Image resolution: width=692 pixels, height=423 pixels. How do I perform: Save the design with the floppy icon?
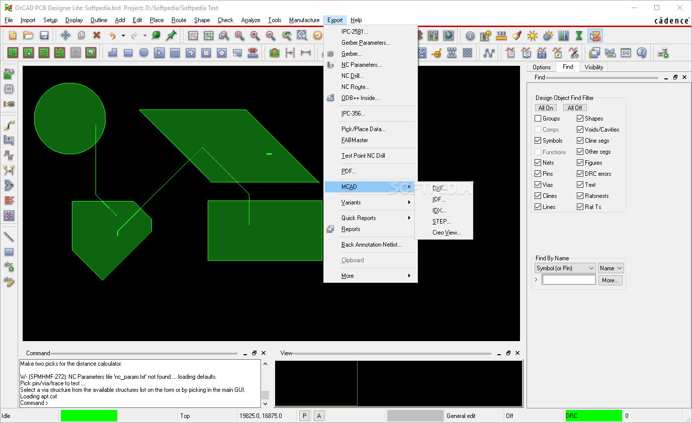tap(44, 35)
